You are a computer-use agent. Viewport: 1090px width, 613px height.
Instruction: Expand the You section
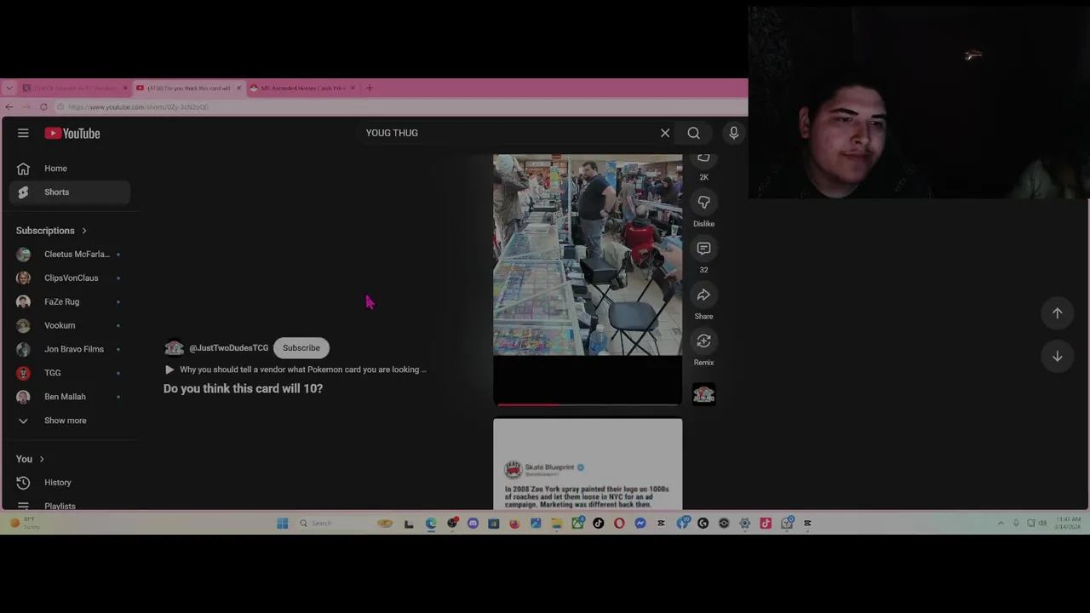(30, 459)
